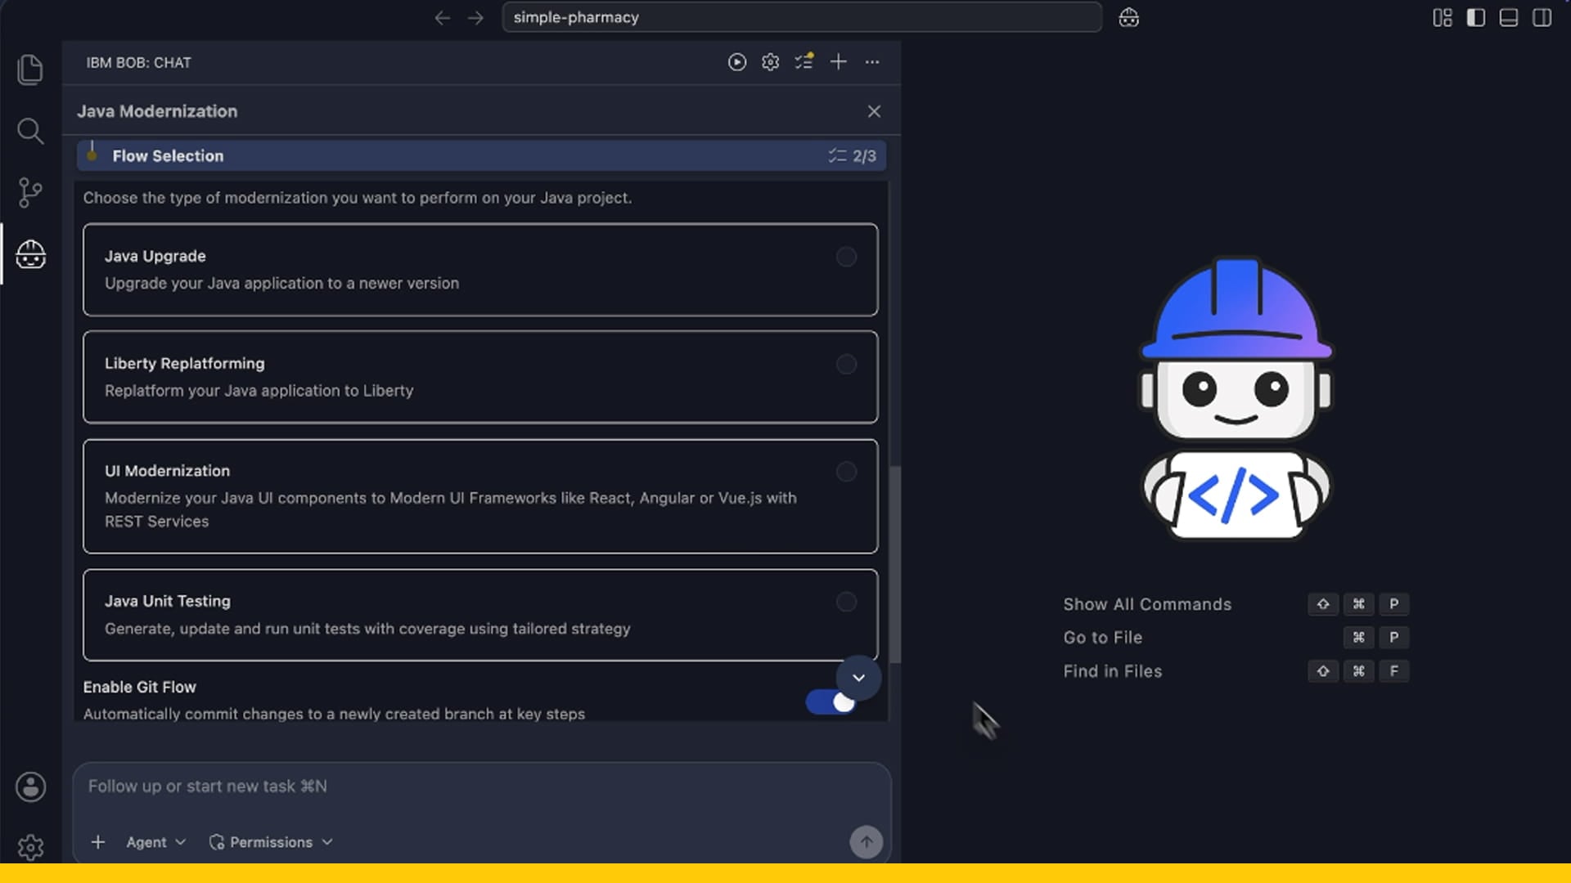Start a new chat with plus icon
1571x883 pixels.
pyautogui.click(x=839, y=62)
